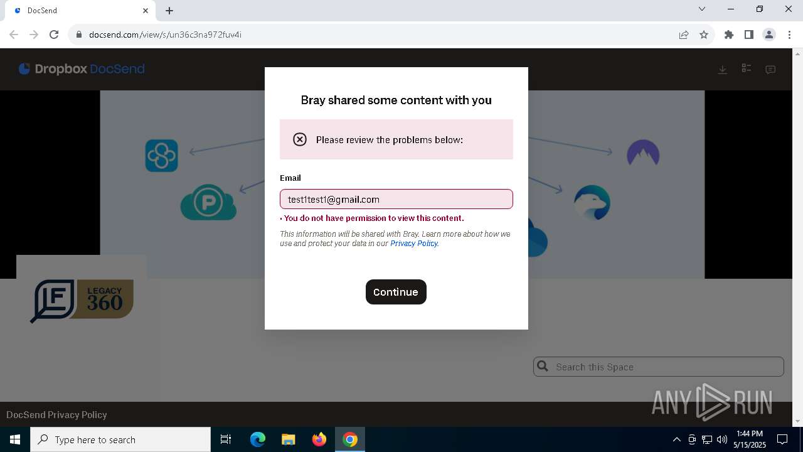
Task: Click the permission error message text
Action: [374, 218]
